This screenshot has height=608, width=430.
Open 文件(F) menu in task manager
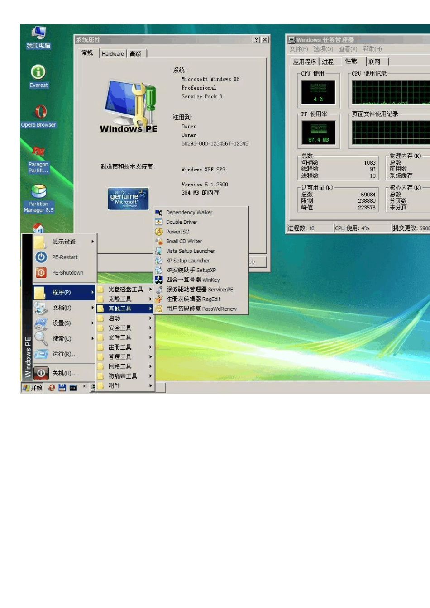tap(299, 49)
